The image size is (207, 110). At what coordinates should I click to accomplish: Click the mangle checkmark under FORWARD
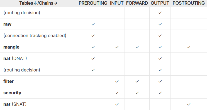[x=137, y=47]
